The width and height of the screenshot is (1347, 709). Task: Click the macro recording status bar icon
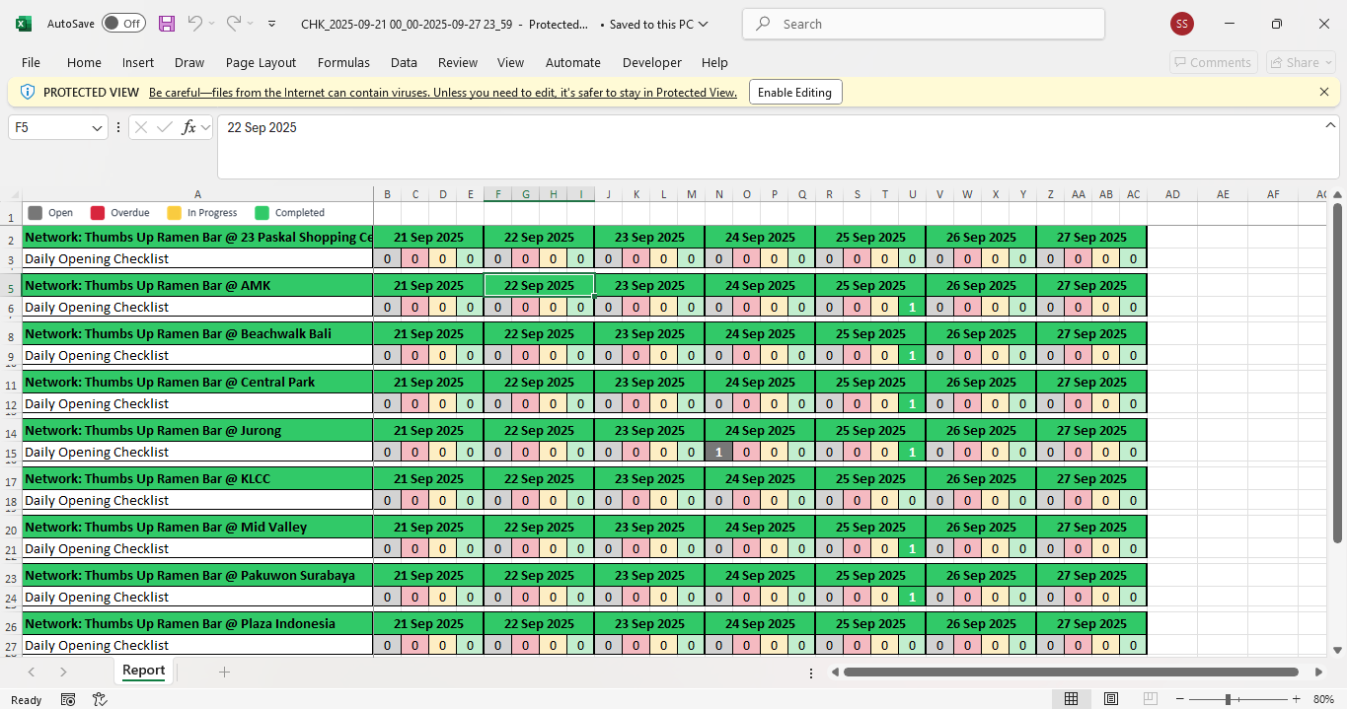(68, 699)
